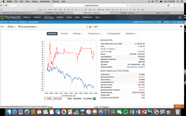The image size is (186, 116).
Task: Click the Safari address bar showing portfolio123.com
Action: [x=93, y=5]
